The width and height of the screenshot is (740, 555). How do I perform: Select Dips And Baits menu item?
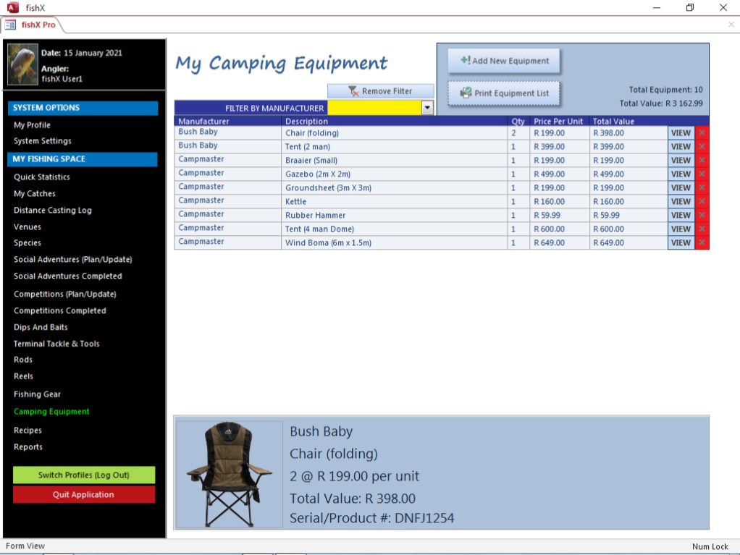41,327
